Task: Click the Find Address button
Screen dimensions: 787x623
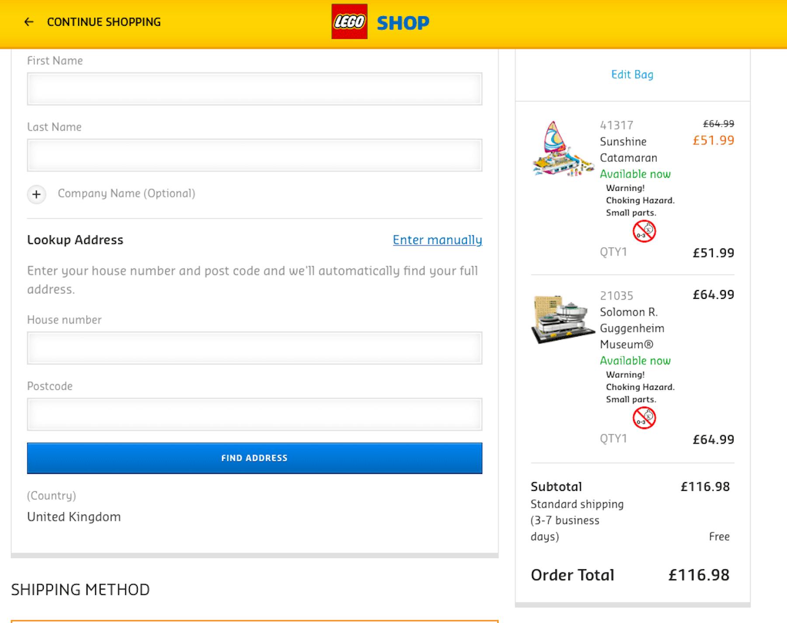Action: pyautogui.click(x=254, y=458)
